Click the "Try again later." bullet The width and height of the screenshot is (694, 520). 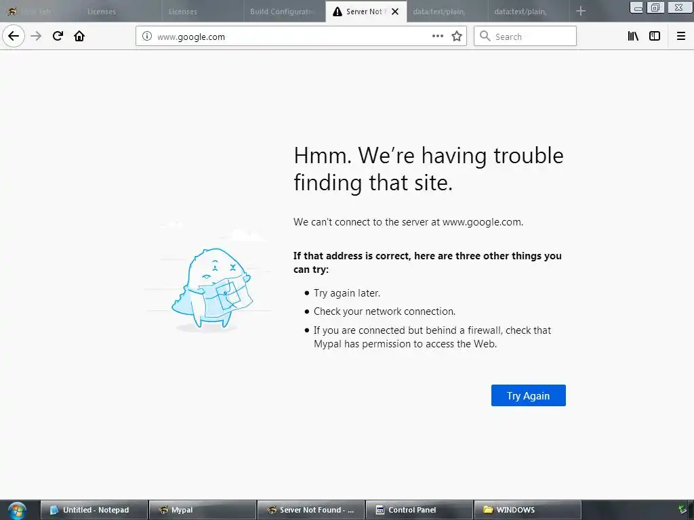click(347, 293)
